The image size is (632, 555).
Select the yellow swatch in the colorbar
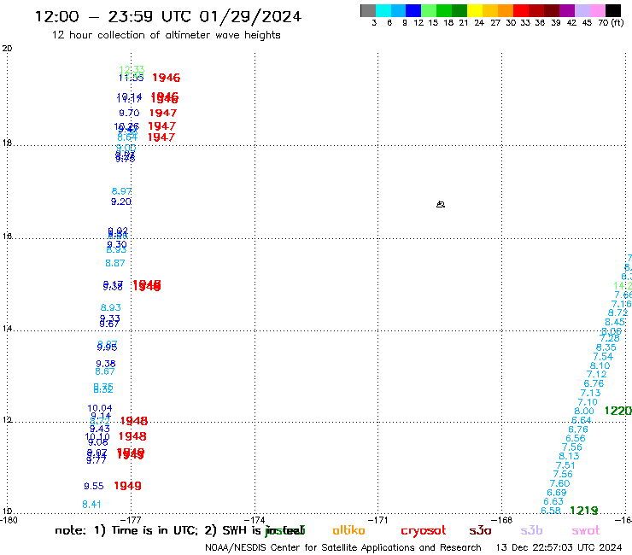(x=474, y=10)
